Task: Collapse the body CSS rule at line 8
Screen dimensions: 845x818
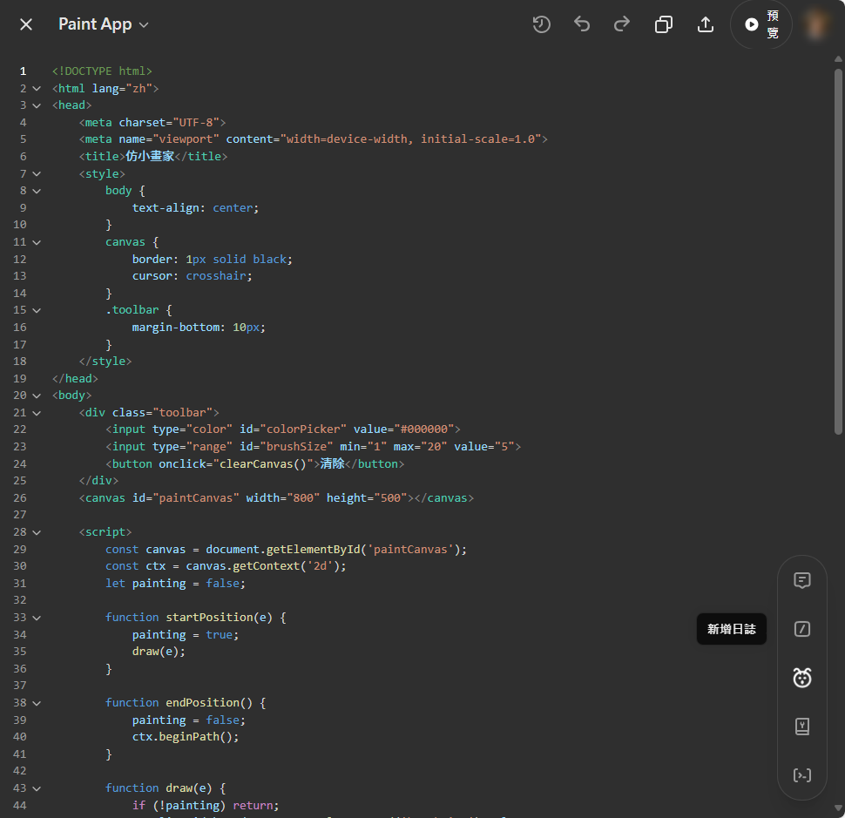Action: coord(37,191)
